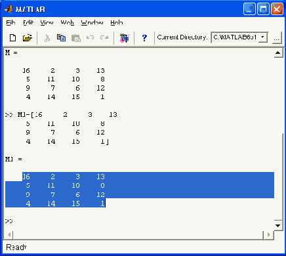The width and height of the screenshot is (286, 256).
Task: Click the 'M1=[16' command input text
Action: coord(30,115)
